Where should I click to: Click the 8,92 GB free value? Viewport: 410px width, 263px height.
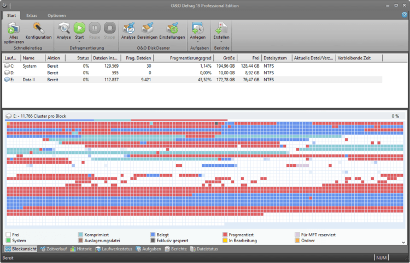[x=251, y=73]
